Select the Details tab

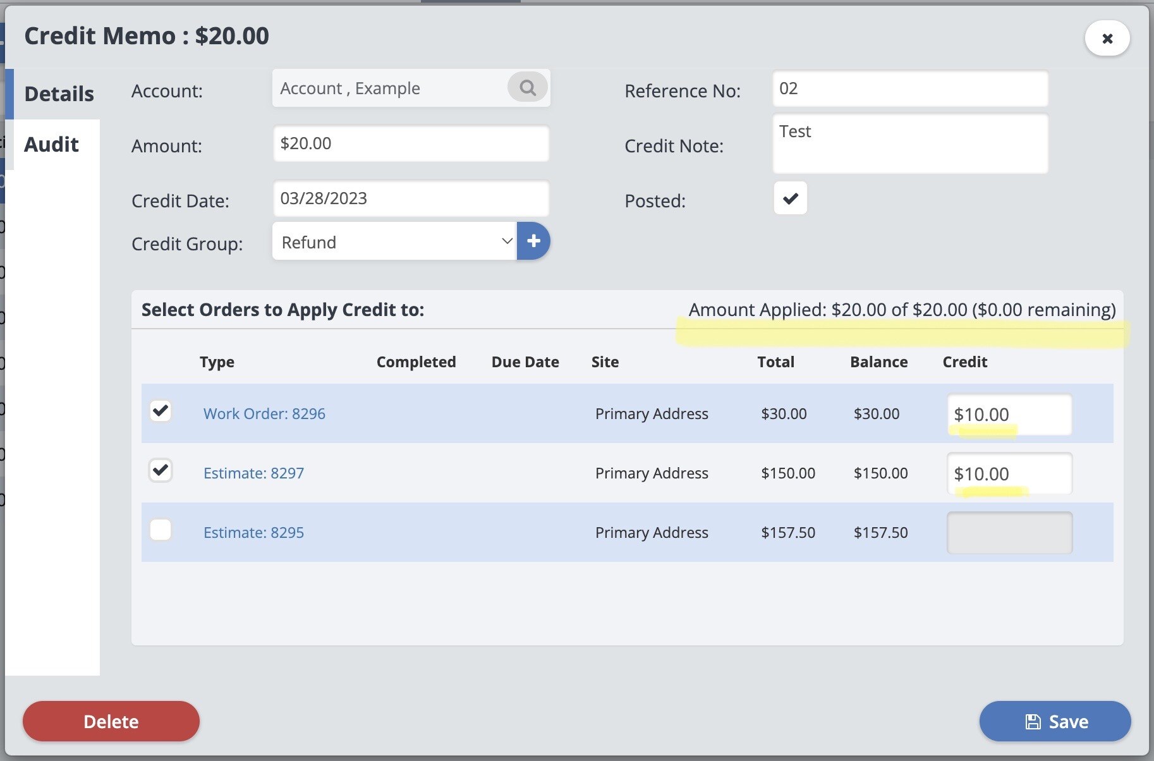point(59,94)
